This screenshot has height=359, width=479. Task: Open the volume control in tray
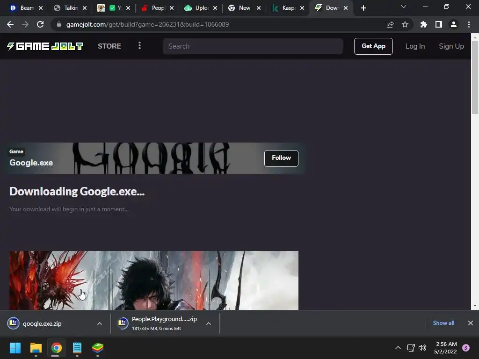coord(422,348)
